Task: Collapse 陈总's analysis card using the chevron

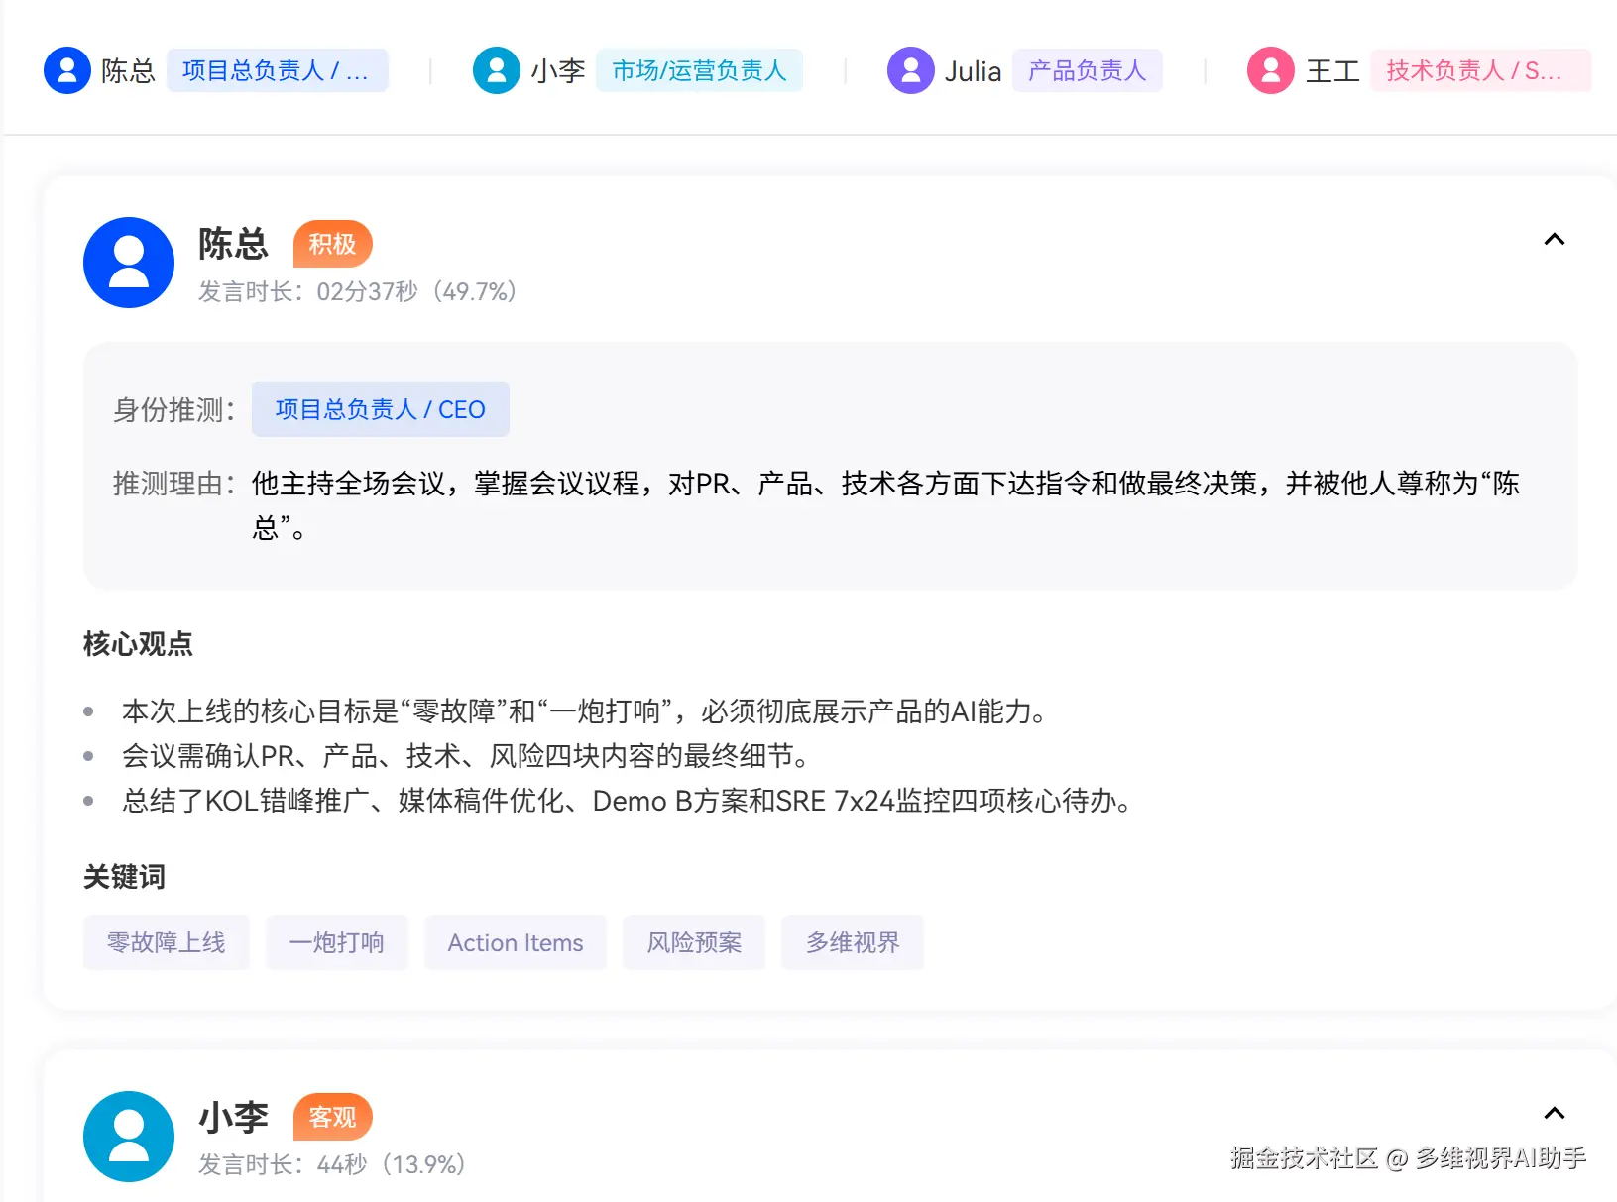Action: [x=1554, y=239]
